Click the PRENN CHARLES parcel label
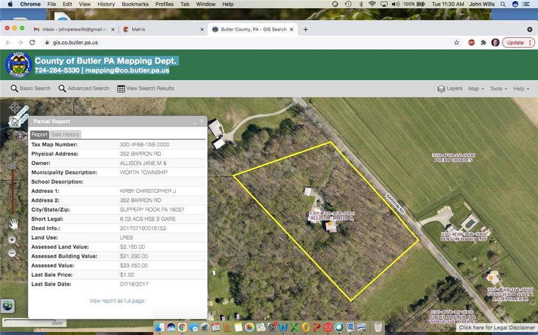Screen dimensions: 538x335 (x=453, y=158)
